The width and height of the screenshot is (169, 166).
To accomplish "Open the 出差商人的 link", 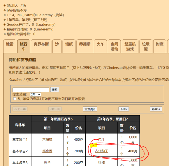I will (x=17, y=68).
